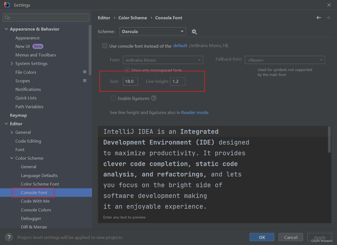Click the scheme gear options icon
This screenshot has height=245, width=337.
click(x=194, y=32)
